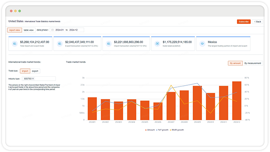Click the International trade market trends label

click(x=25, y=62)
